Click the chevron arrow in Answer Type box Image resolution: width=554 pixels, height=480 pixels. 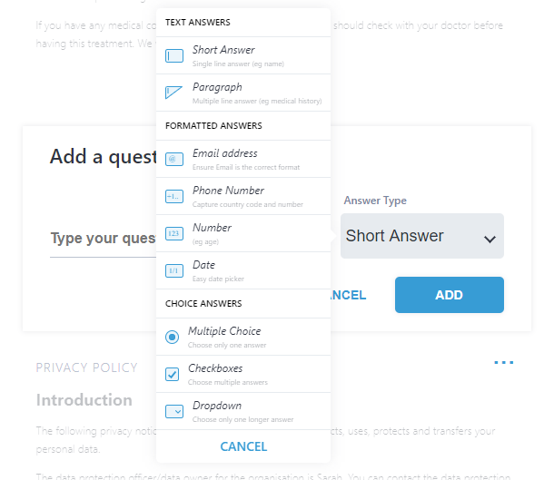coord(490,240)
